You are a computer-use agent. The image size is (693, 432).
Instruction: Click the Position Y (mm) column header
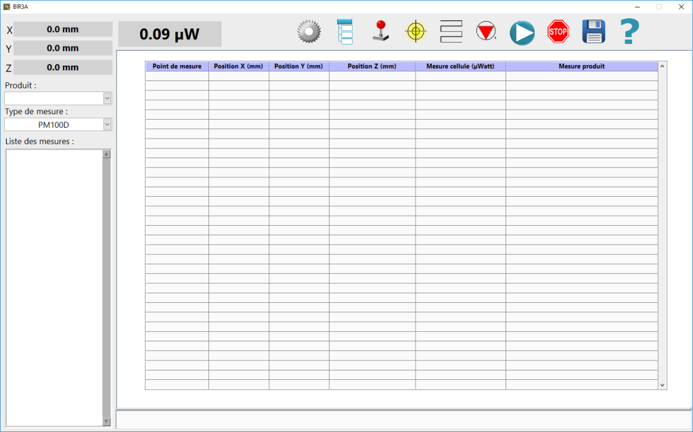298,66
